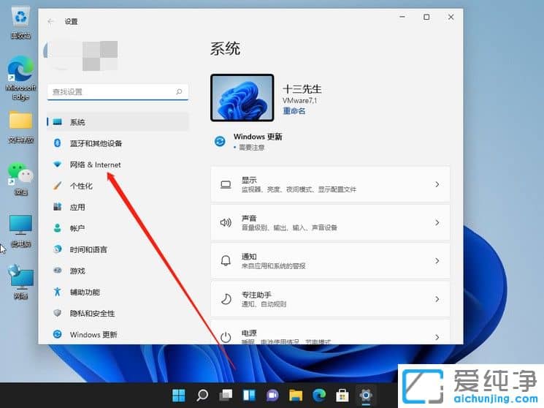The height and width of the screenshot is (408, 544).
Task: Open the 专注助手 focus assist row
Action: click(x=330, y=299)
